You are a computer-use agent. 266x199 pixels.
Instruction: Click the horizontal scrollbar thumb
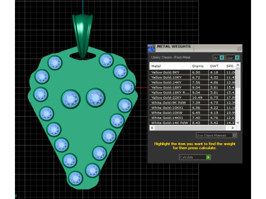click(x=190, y=128)
